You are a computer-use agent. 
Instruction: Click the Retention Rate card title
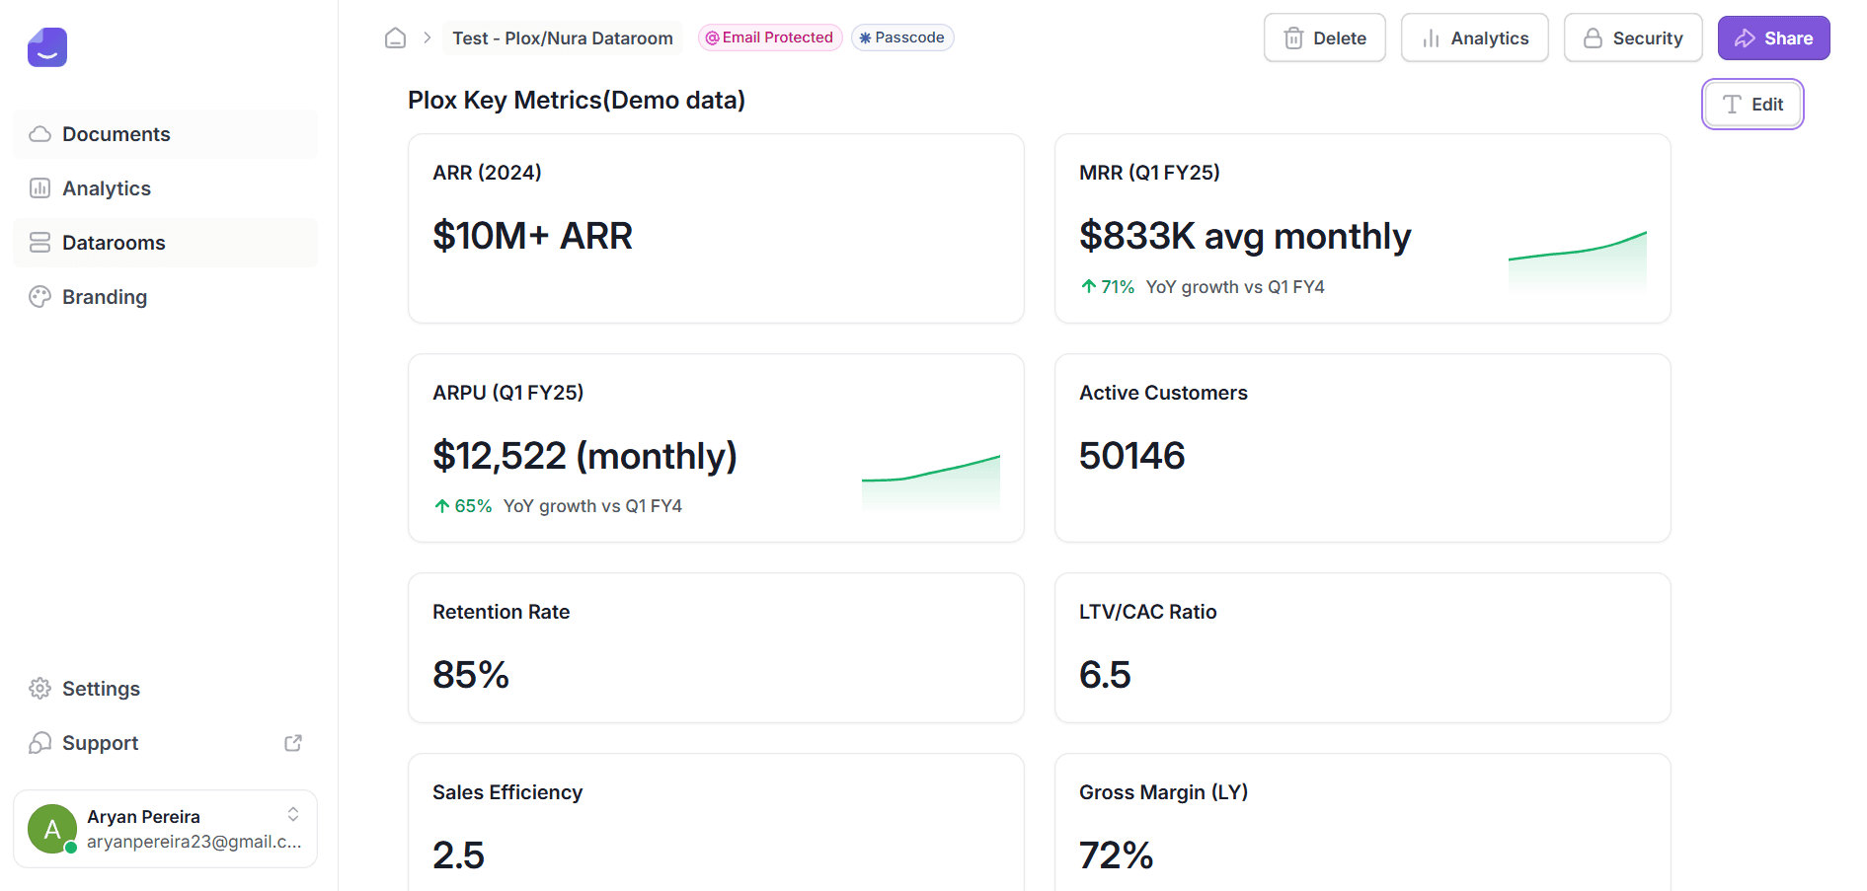(501, 612)
